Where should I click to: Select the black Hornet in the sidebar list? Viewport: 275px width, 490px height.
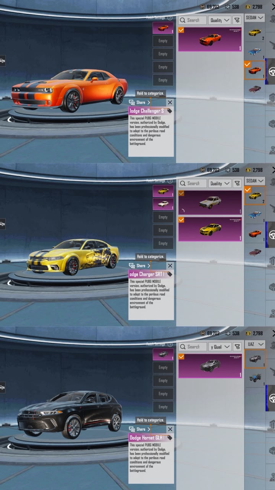pyautogui.click(x=255, y=359)
